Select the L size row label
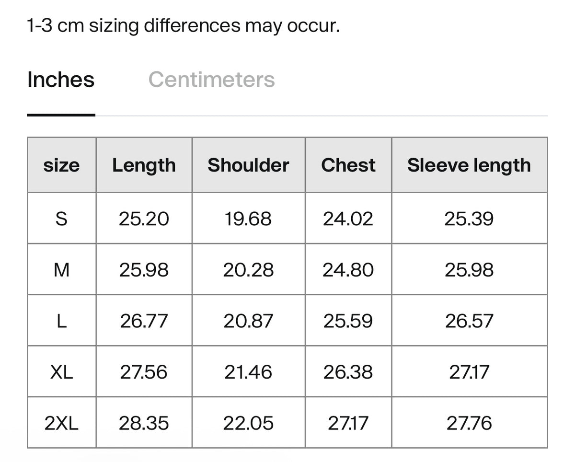Viewport: 575px width, 462px height. (61, 321)
